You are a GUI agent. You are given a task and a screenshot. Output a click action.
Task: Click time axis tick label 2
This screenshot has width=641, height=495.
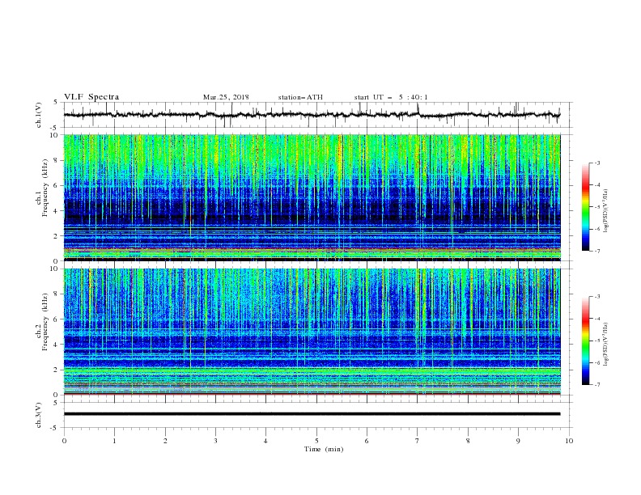click(165, 441)
